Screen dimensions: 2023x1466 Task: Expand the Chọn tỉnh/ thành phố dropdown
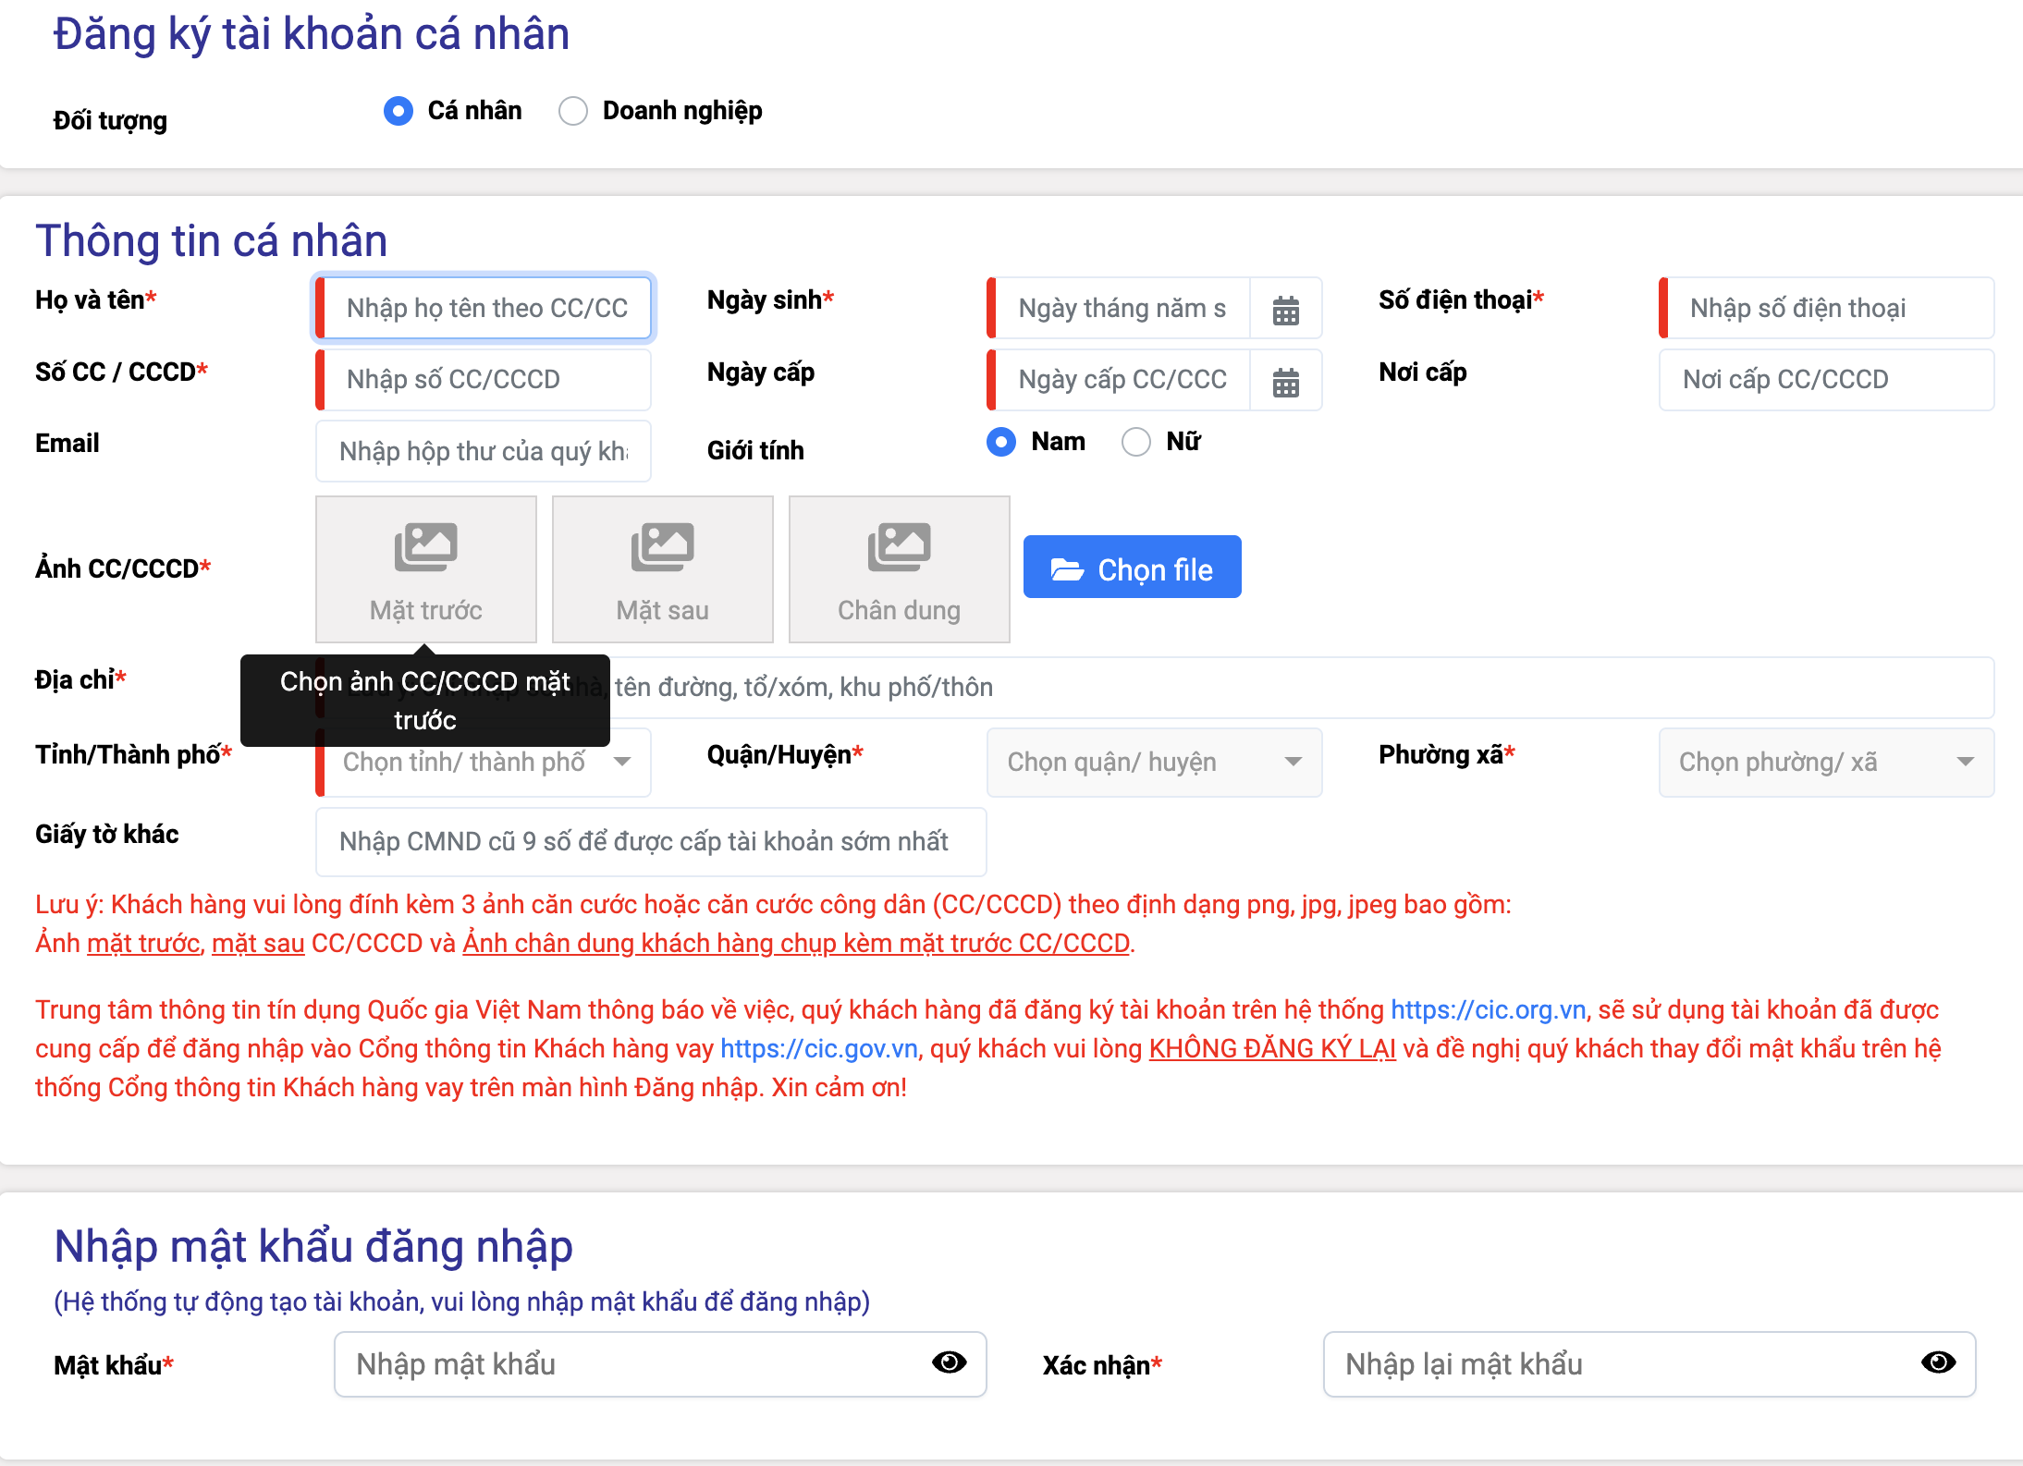click(x=484, y=763)
